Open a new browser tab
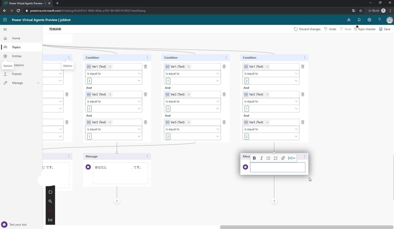This screenshot has height=229, width=394. pyautogui.click(x=57, y=3)
